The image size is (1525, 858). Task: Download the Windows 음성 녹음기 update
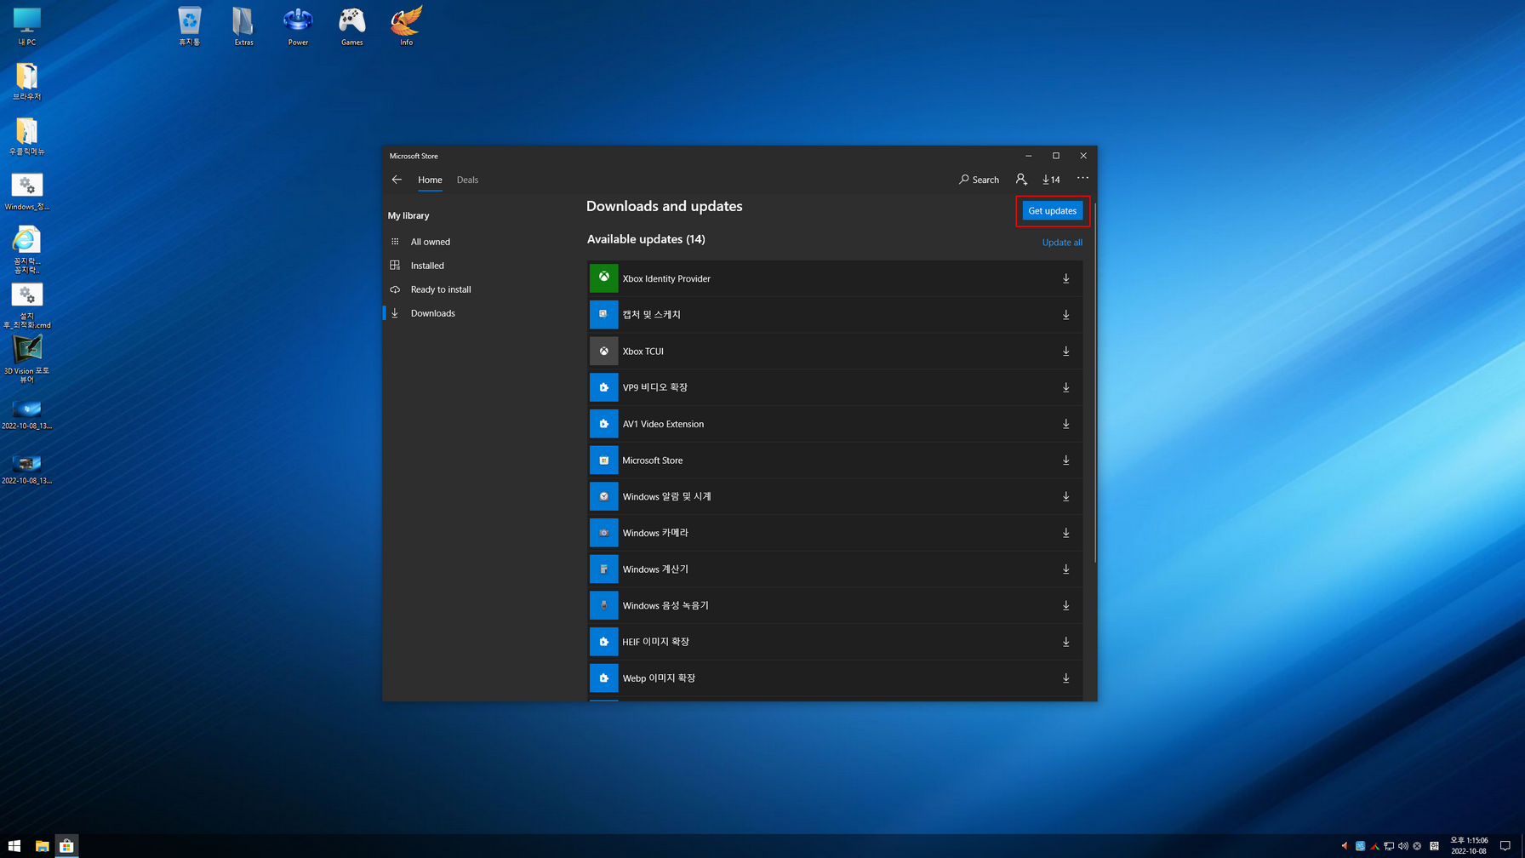click(1065, 605)
